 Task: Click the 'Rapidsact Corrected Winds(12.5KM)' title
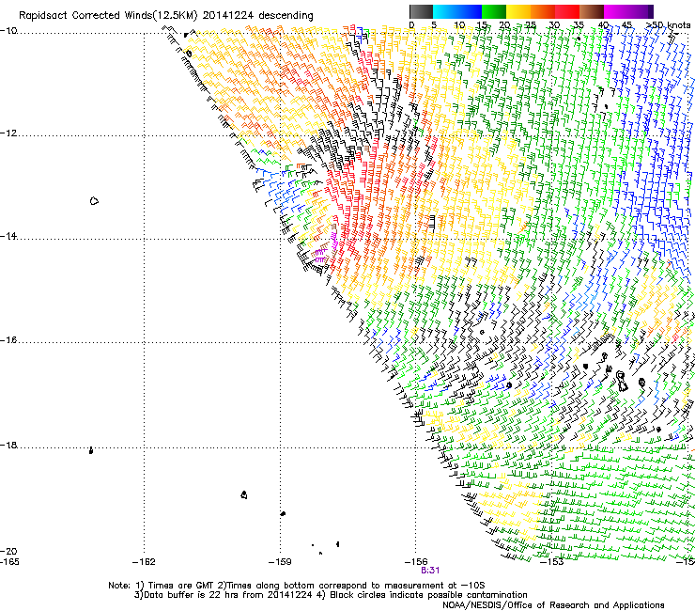[108, 16]
